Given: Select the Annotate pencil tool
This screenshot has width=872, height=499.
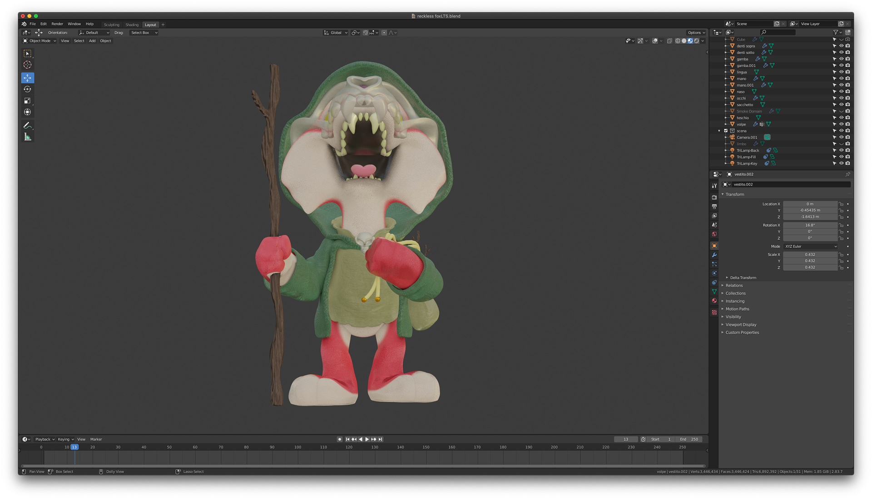Looking at the screenshot, I should tap(27, 125).
